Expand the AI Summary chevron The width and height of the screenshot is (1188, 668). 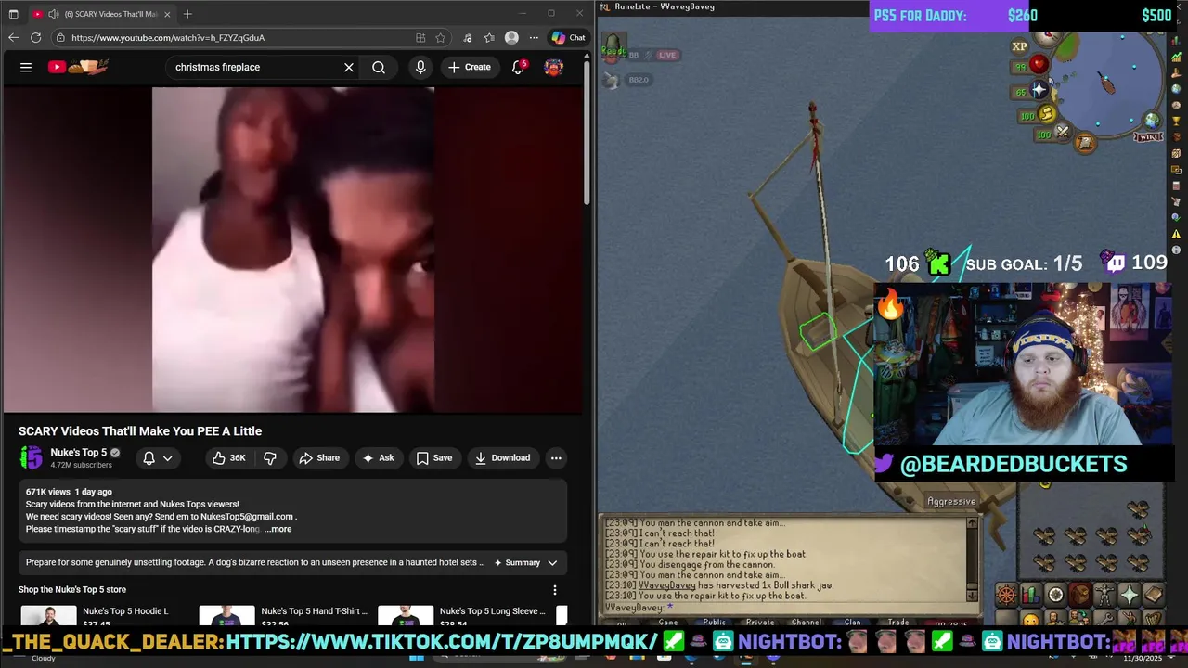(552, 562)
